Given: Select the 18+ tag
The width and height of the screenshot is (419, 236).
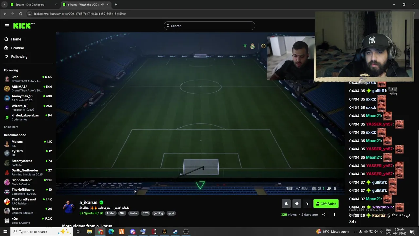Looking at the screenshot, I should [x=122, y=213].
